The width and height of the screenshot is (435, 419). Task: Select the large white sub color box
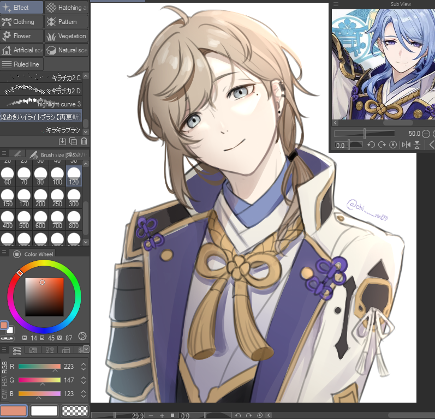click(44, 411)
